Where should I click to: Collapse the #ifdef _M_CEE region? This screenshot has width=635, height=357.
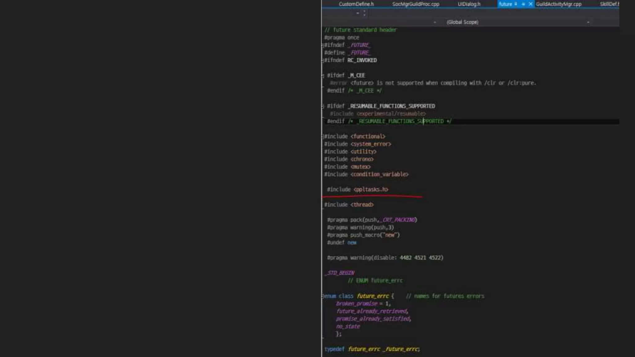click(322, 76)
